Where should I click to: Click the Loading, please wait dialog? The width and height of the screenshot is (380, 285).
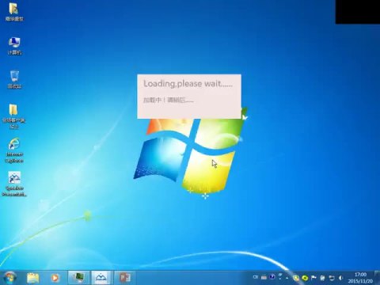click(189, 97)
